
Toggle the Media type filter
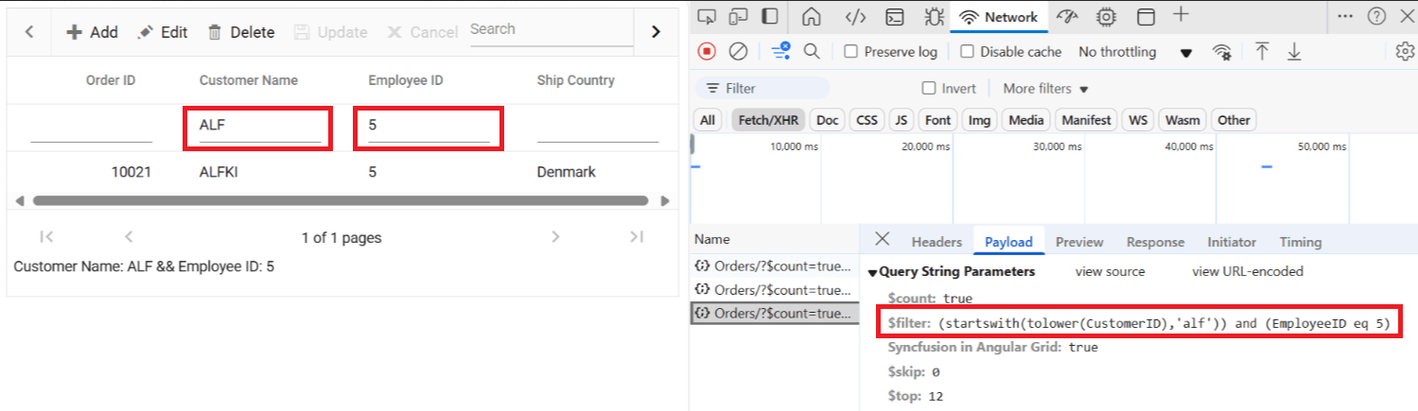(1025, 120)
